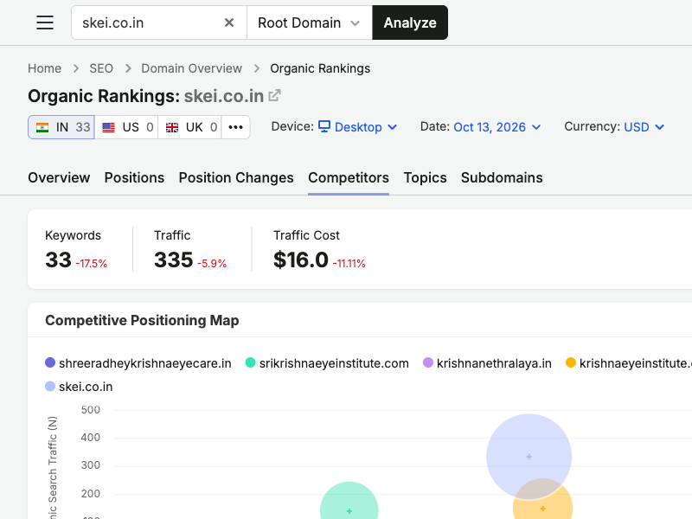Click the US flag icon
Viewport: 692px width, 519px height.
coord(109,127)
